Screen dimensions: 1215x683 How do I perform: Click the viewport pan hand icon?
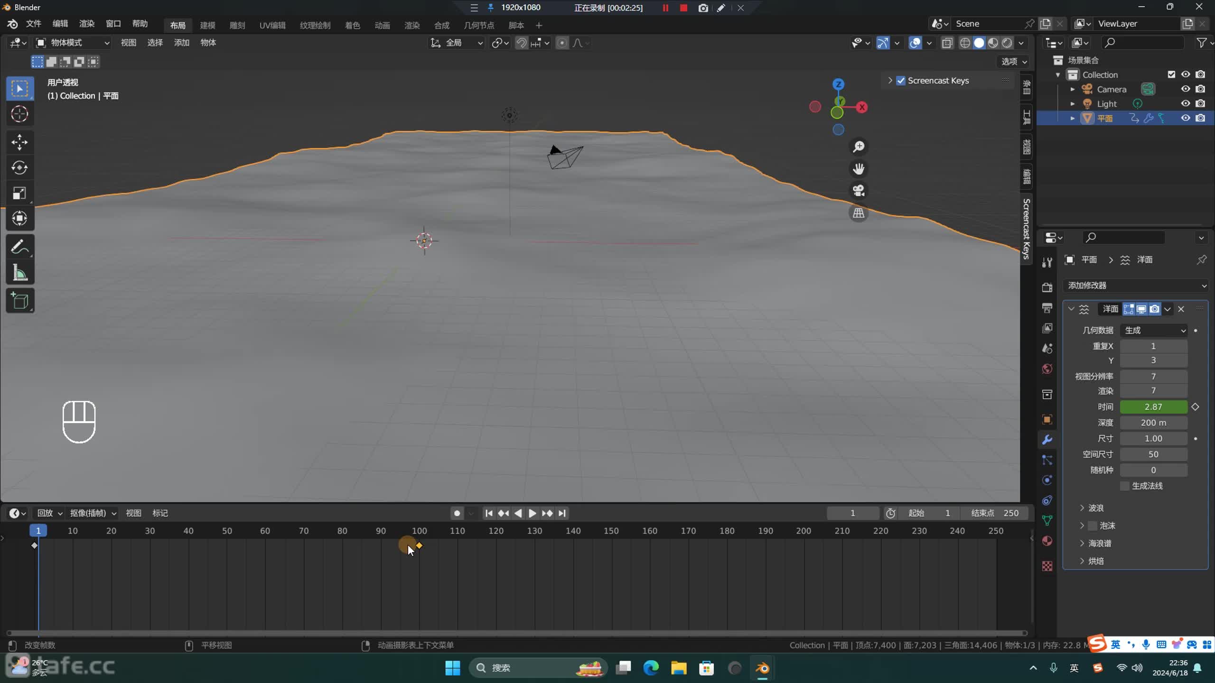pyautogui.click(x=859, y=168)
